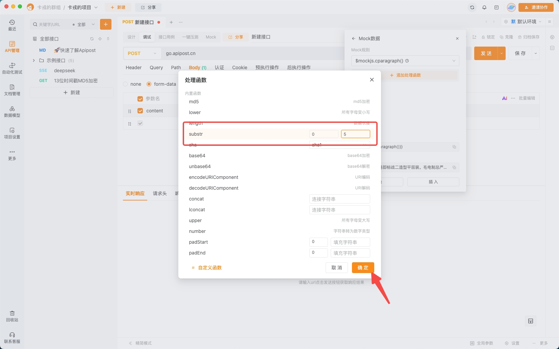
Task: Close the 处理函数 dialog
Action: 372,80
